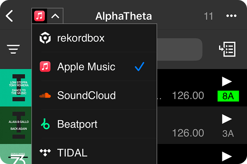Open the filter/sort lines icon
Image resolution: width=247 pixels, height=164 pixels.
13,49
